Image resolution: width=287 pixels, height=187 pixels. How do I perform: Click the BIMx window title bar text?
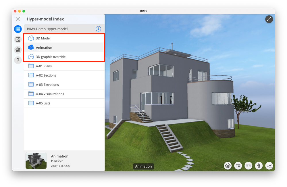pos(144,11)
